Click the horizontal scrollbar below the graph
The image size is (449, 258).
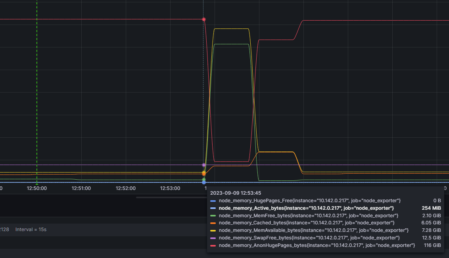pyautogui.click(x=172, y=197)
